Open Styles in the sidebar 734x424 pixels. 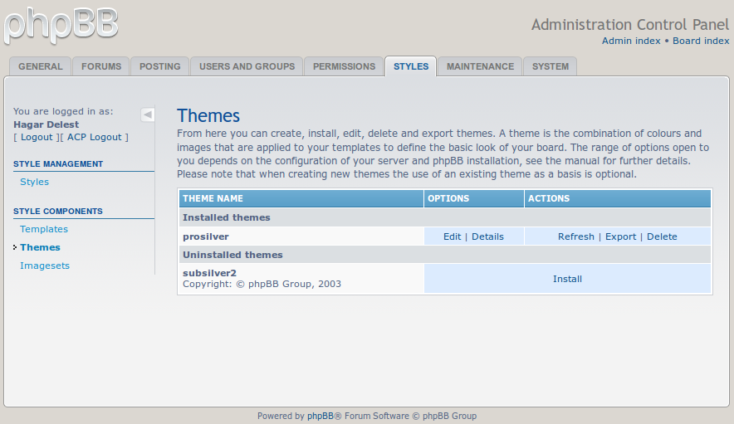pos(34,182)
